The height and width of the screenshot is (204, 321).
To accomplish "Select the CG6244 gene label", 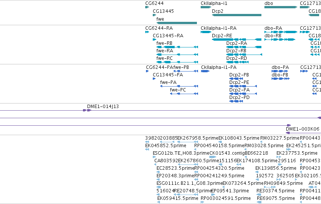I will (x=154, y=3).
